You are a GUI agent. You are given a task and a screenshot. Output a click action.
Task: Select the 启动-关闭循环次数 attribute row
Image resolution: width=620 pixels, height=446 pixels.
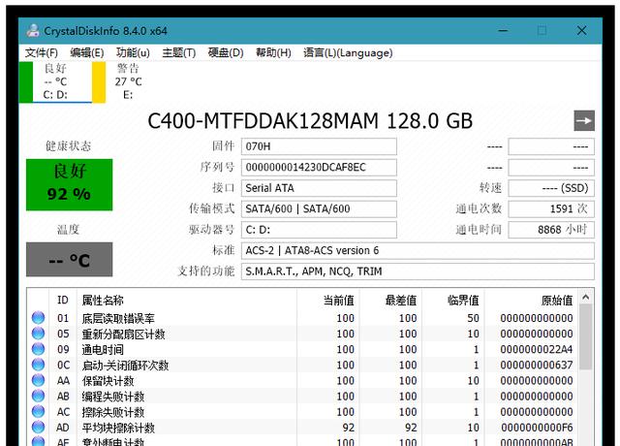(x=303, y=365)
